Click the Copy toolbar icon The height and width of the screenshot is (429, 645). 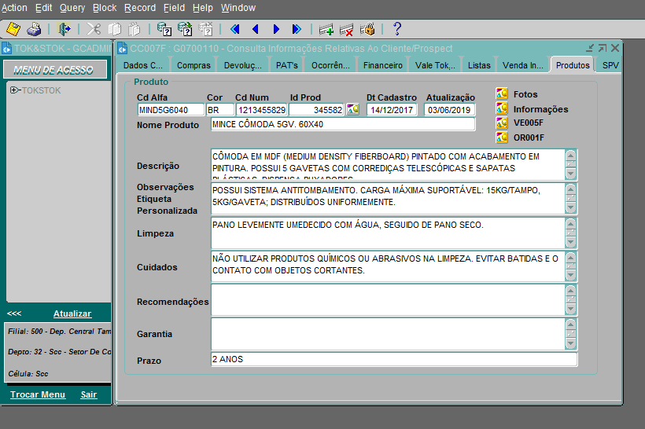coord(114,29)
